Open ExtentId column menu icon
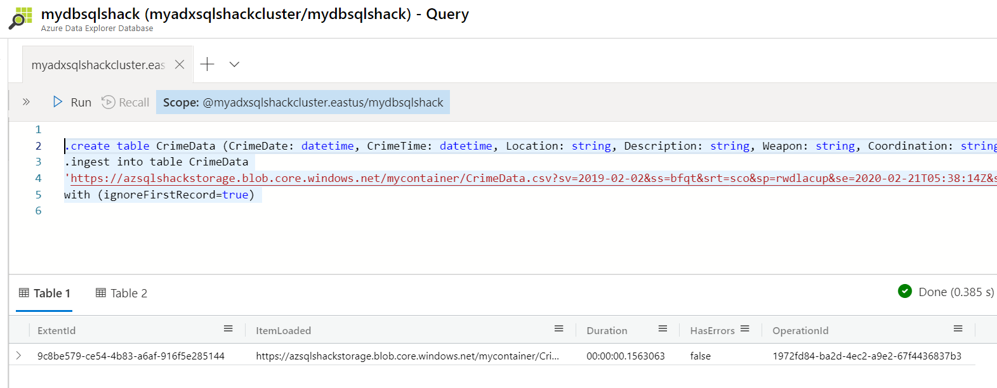997x388 pixels. (x=228, y=329)
